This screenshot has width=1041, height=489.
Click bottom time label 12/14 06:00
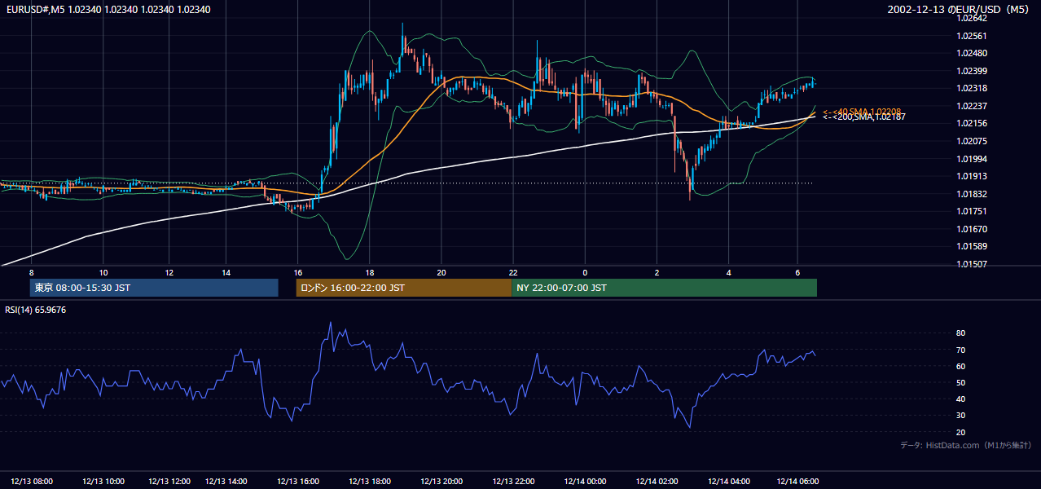pos(797,482)
